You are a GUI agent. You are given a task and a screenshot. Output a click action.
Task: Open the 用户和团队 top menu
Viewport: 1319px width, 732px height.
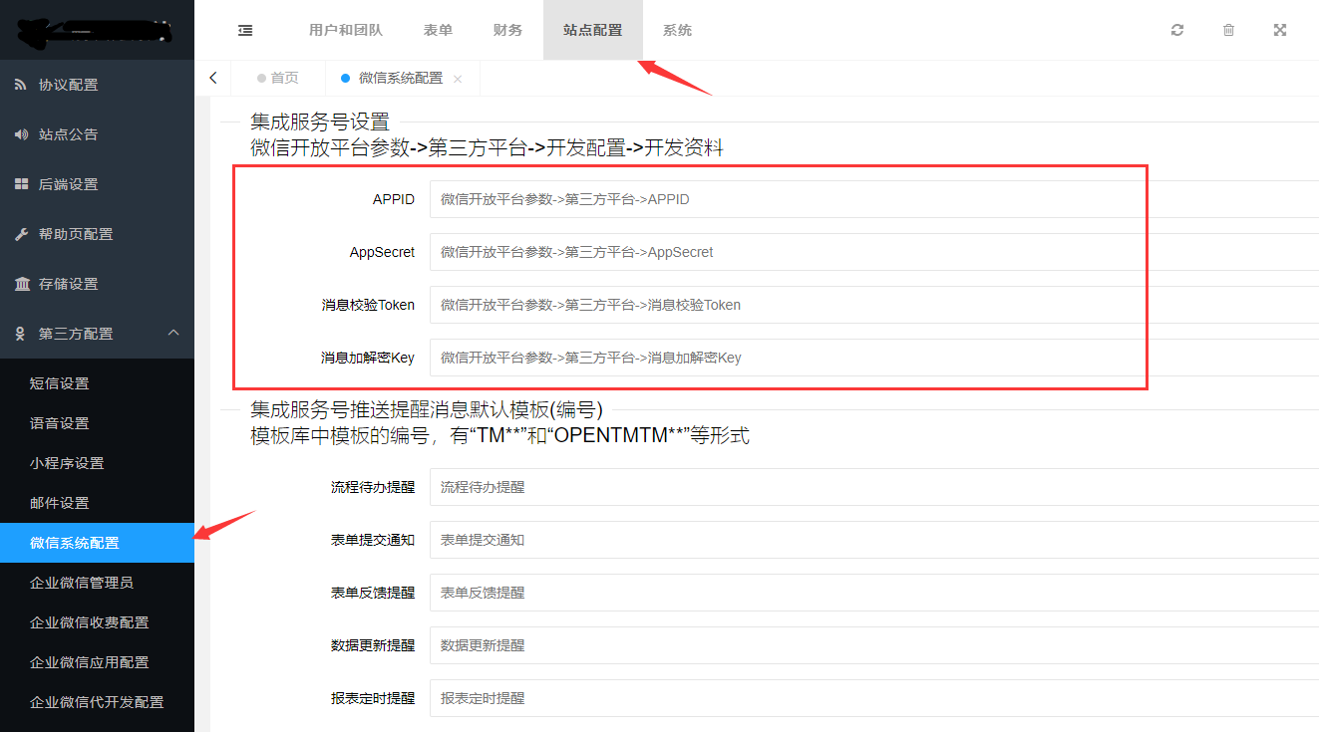click(x=345, y=31)
